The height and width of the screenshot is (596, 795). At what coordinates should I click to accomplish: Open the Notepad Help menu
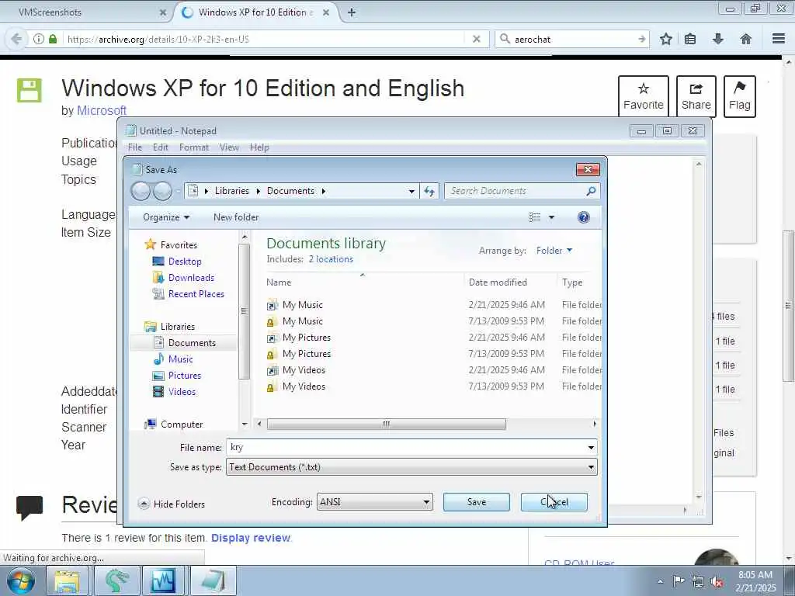click(x=259, y=147)
